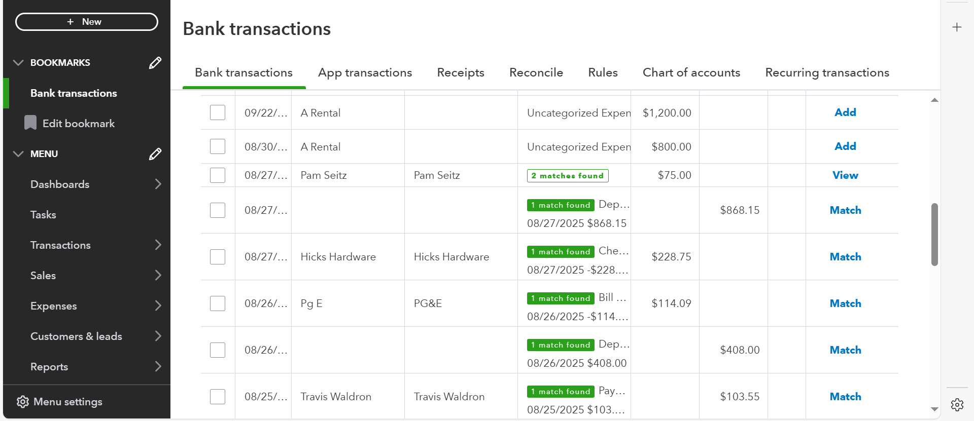The height and width of the screenshot is (421, 974).
Task: Switch to the Reconcile tab
Action: (536, 72)
